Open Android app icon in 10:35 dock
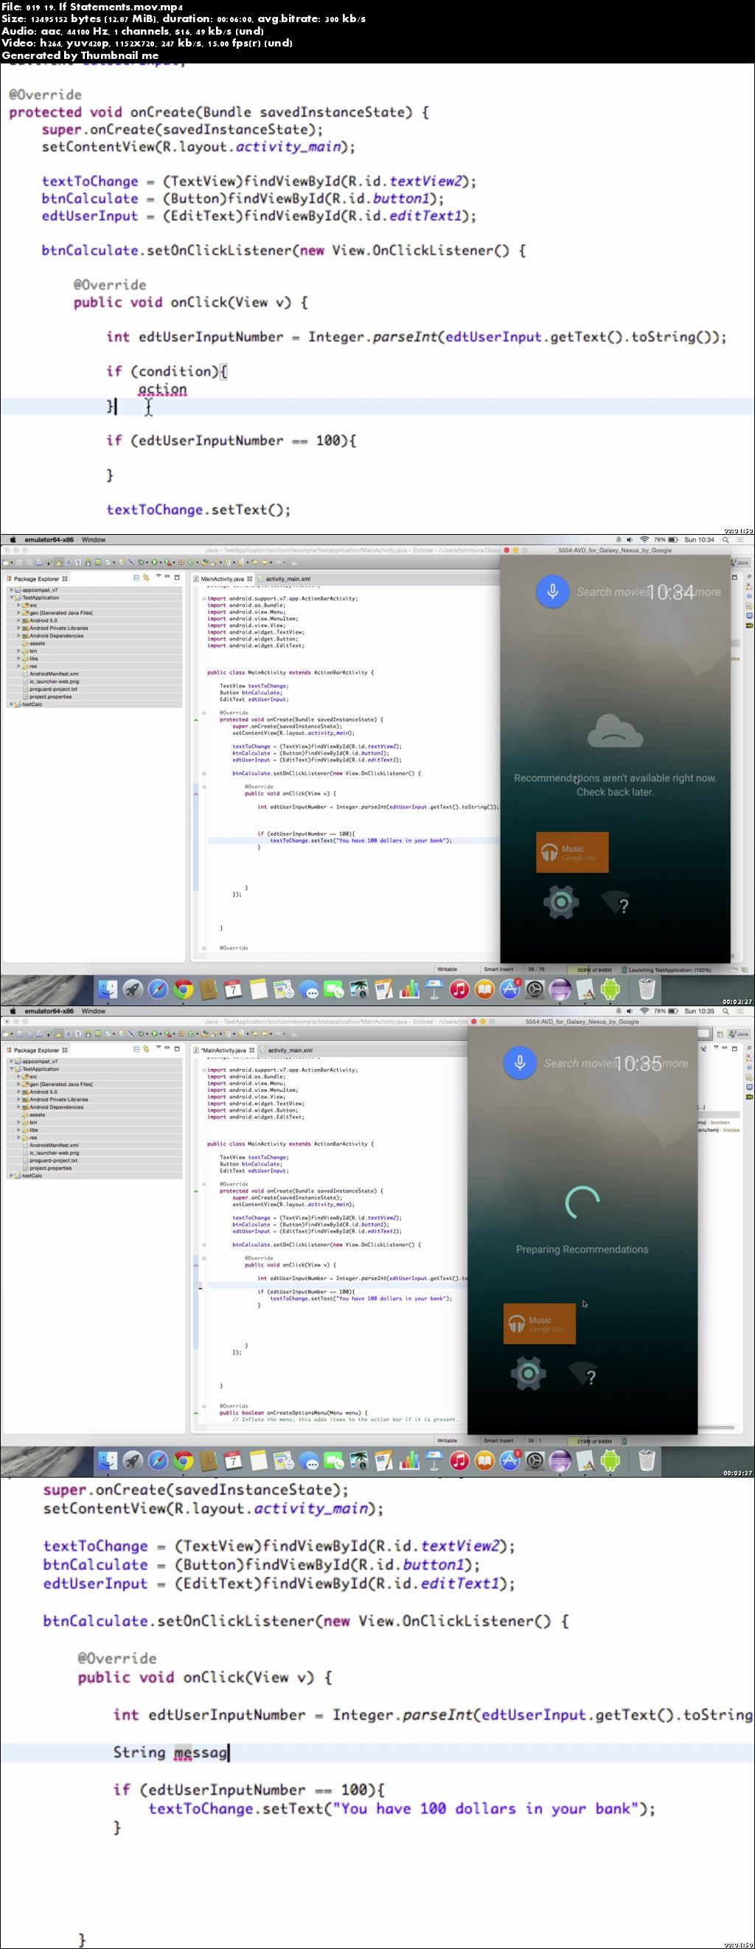This screenshot has height=1949, width=755. [610, 1460]
